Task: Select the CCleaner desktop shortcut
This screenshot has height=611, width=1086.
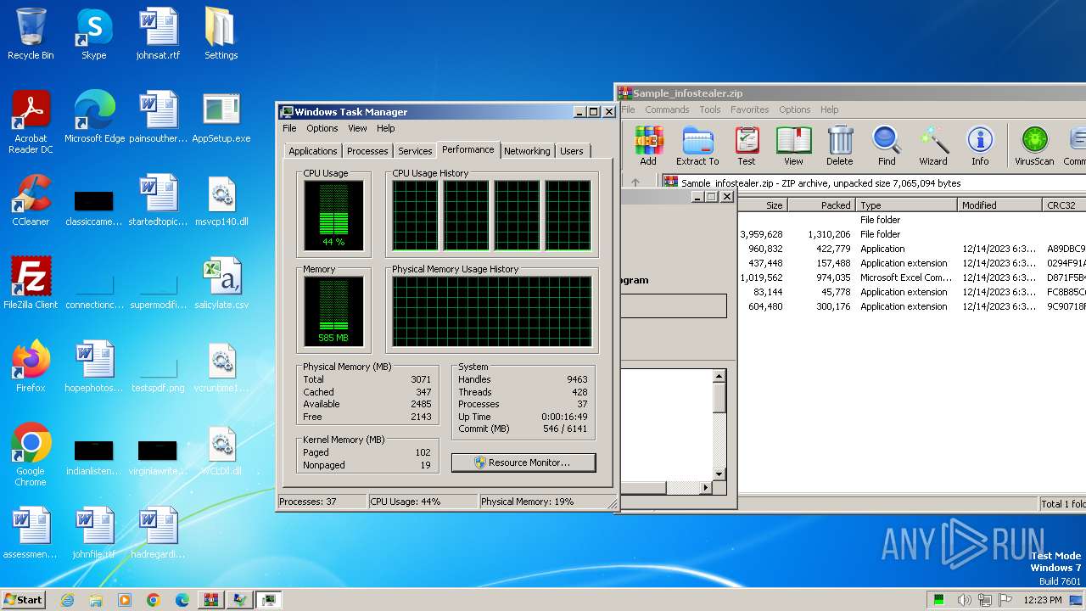Action: 31,200
